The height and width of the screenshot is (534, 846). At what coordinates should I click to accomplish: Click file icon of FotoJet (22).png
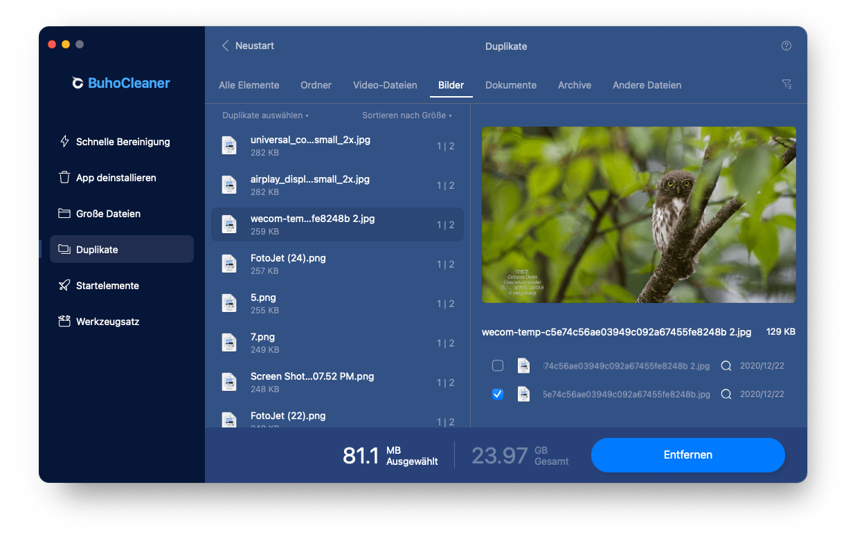(x=229, y=419)
